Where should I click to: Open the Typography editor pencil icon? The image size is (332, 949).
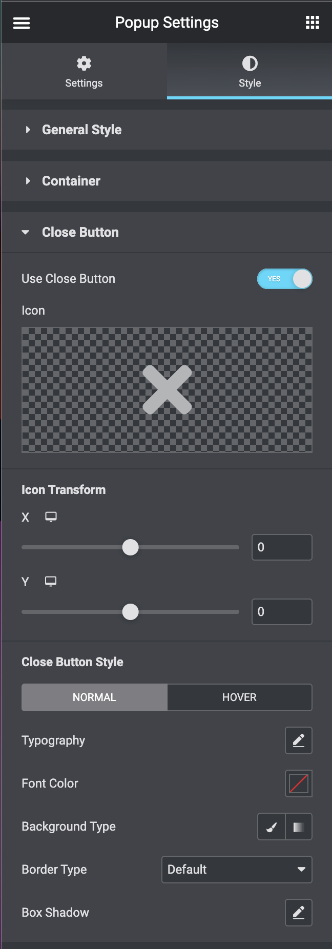[x=298, y=740]
